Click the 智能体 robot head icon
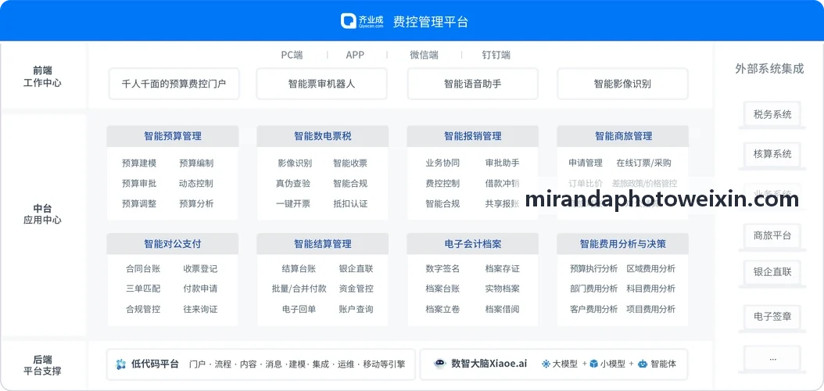This screenshot has width=824, height=391. click(x=642, y=364)
